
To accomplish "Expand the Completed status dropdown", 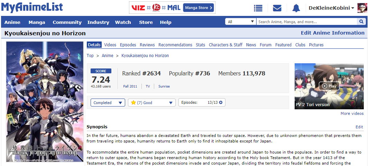I will [108, 103].
